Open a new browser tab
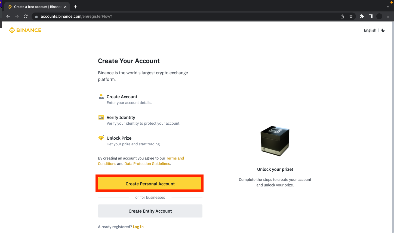 click(76, 7)
